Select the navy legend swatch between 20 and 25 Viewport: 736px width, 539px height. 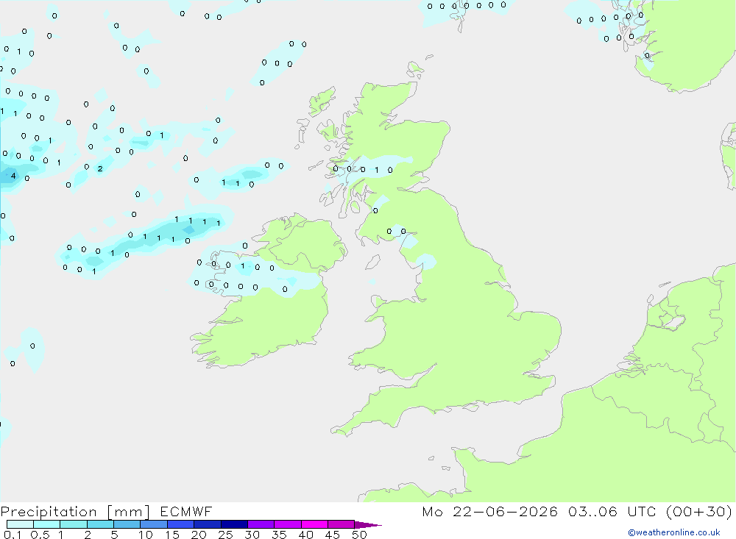[x=234, y=524]
